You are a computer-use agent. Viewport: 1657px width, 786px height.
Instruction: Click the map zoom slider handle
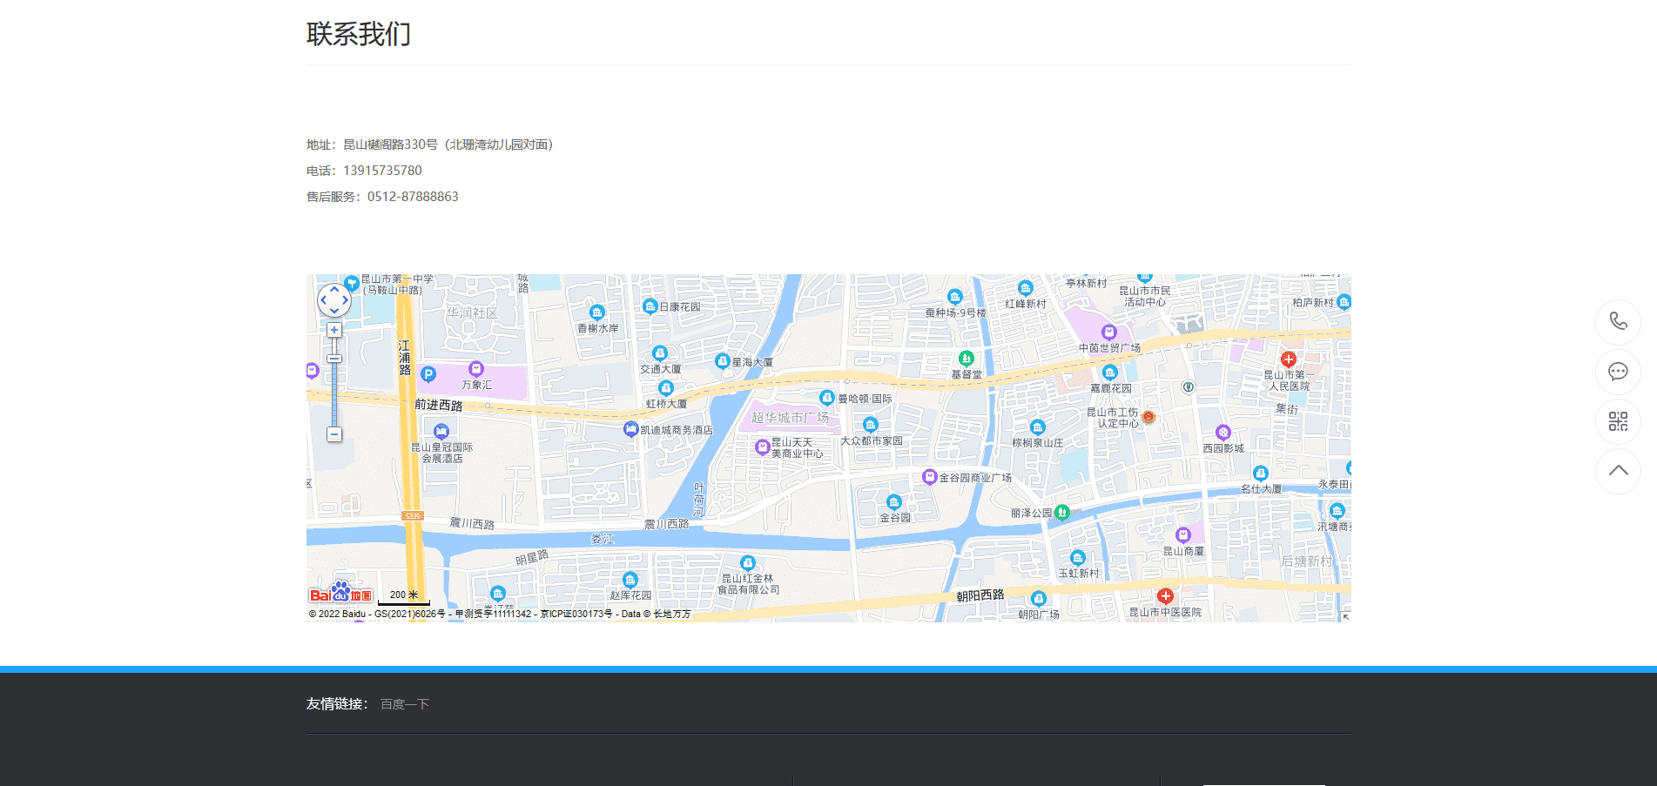(x=334, y=359)
